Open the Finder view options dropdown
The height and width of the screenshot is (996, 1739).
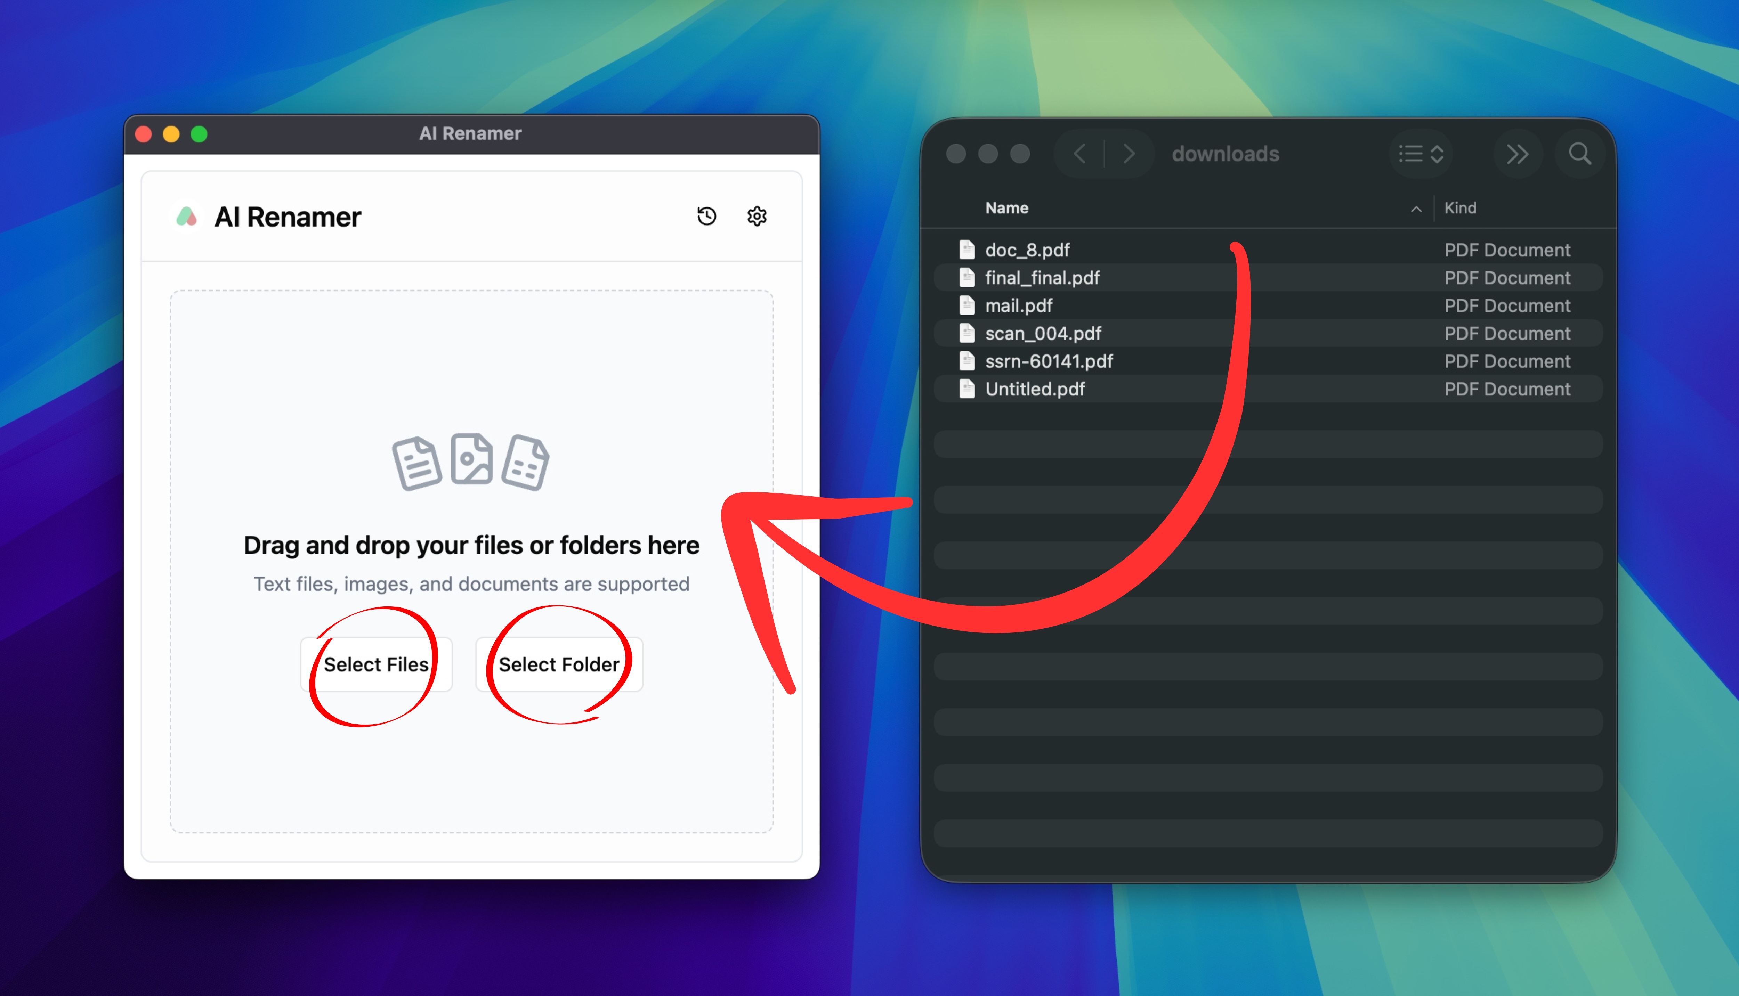[x=1421, y=154]
